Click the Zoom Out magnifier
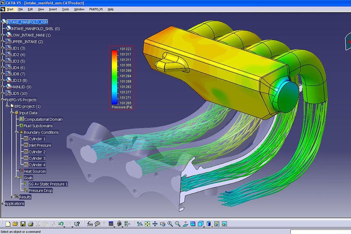Image resolution: width=351 pixels, height=234 pixels. point(178,224)
